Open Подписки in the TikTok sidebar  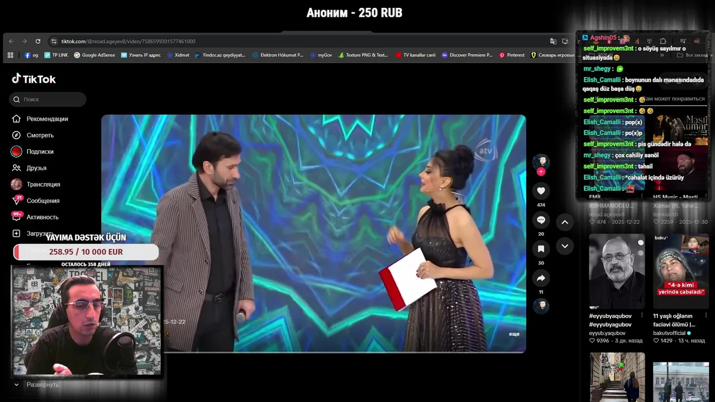32,151
